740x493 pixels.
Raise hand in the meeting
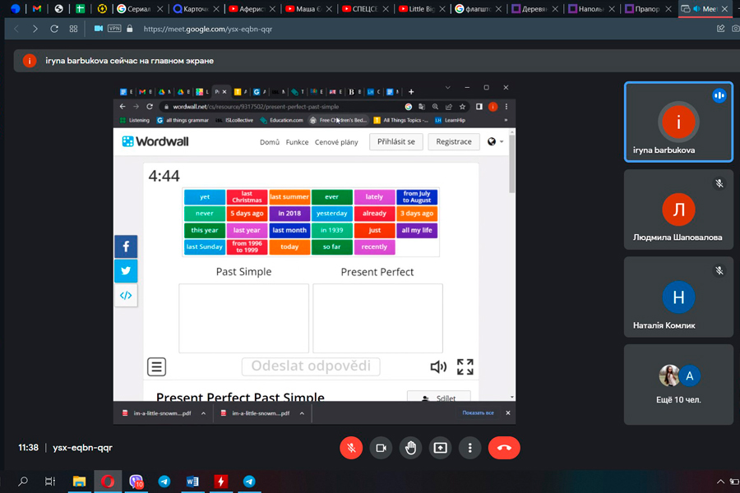410,448
